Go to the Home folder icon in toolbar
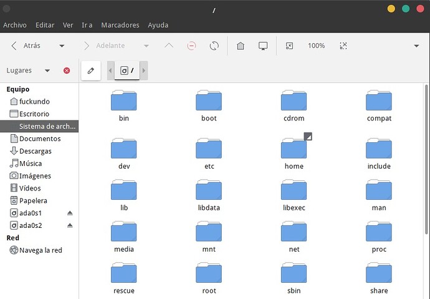The width and height of the screenshot is (430, 299). click(x=241, y=46)
